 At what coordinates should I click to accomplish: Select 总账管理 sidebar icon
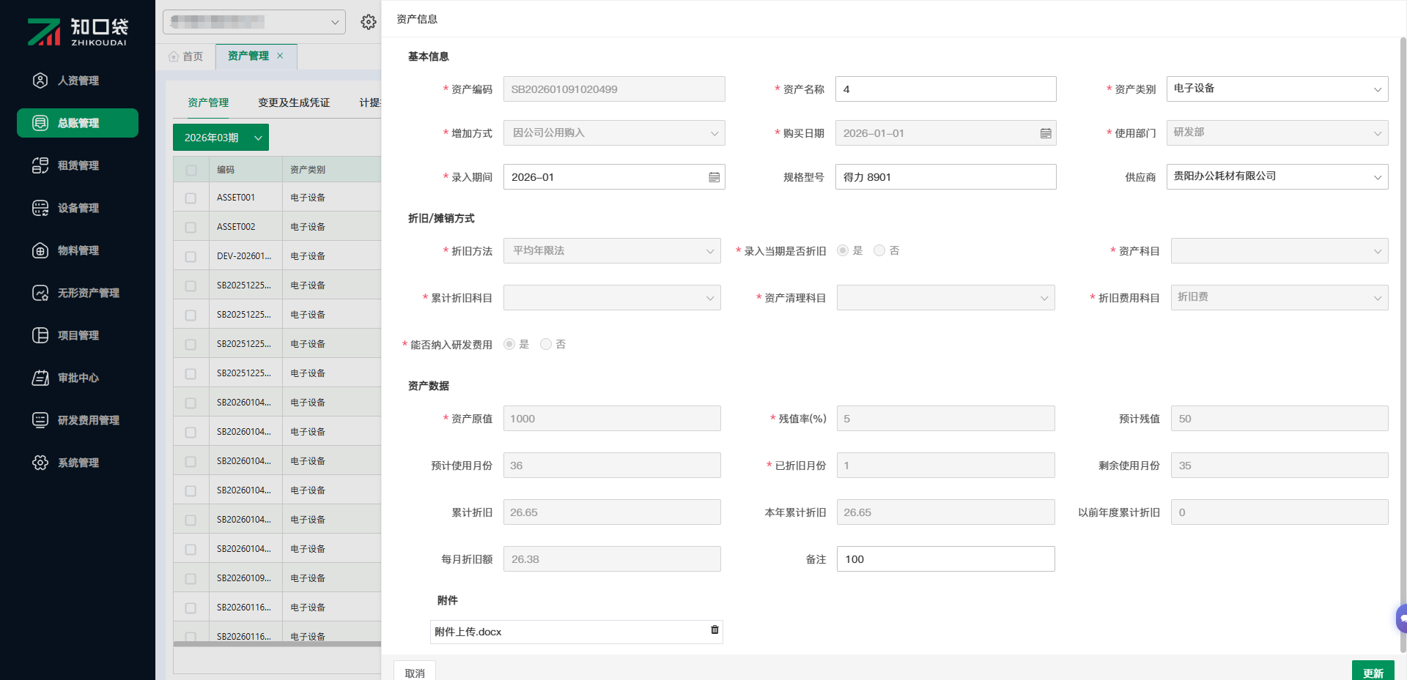[x=40, y=123]
